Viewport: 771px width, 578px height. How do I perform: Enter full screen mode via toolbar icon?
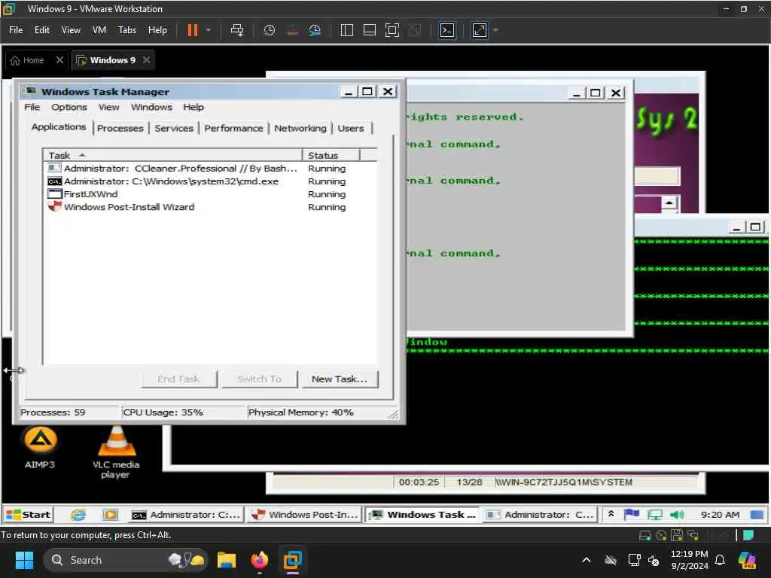click(392, 30)
